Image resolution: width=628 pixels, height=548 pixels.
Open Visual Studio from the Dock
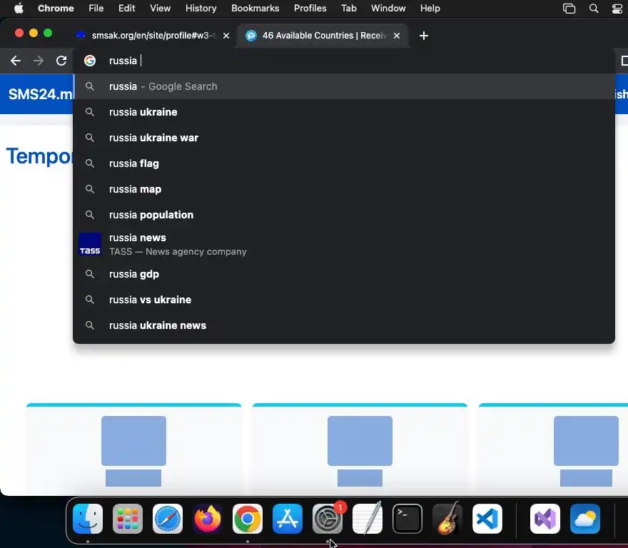pos(545,519)
